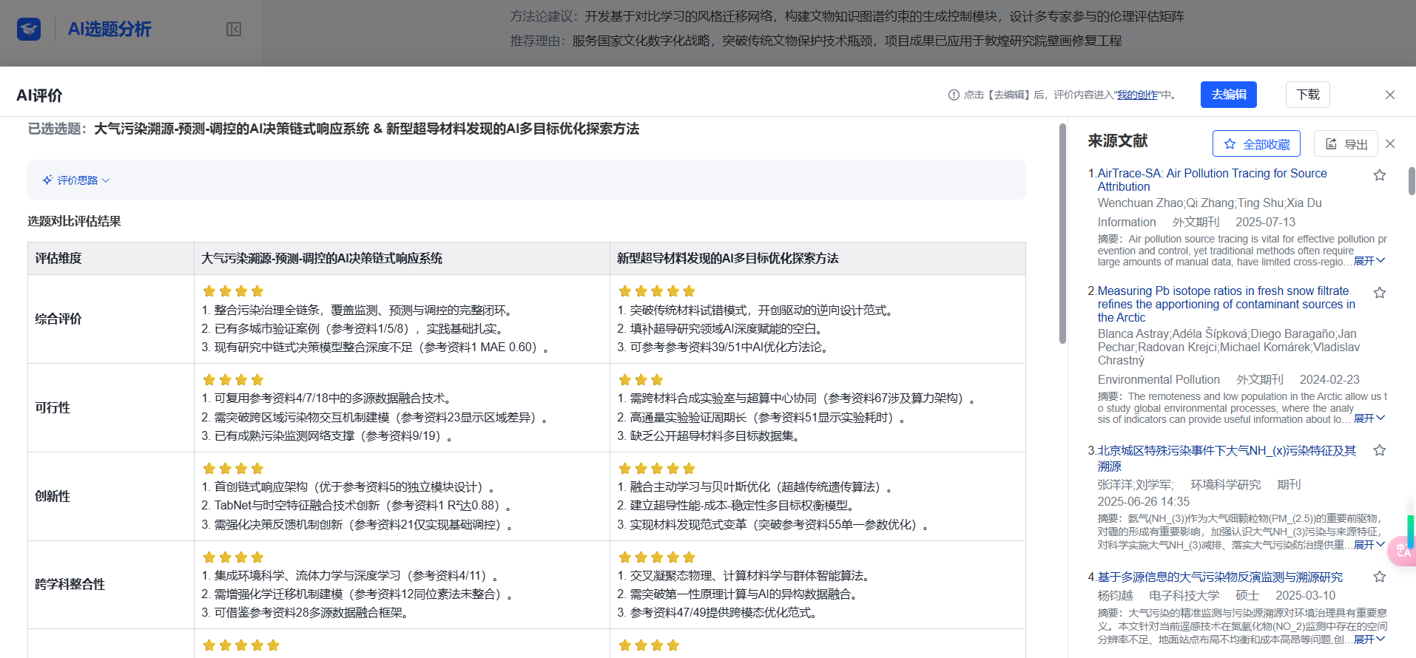Expand the AirTrace-SA abstract with 展开
The image size is (1416, 658).
click(x=1369, y=261)
